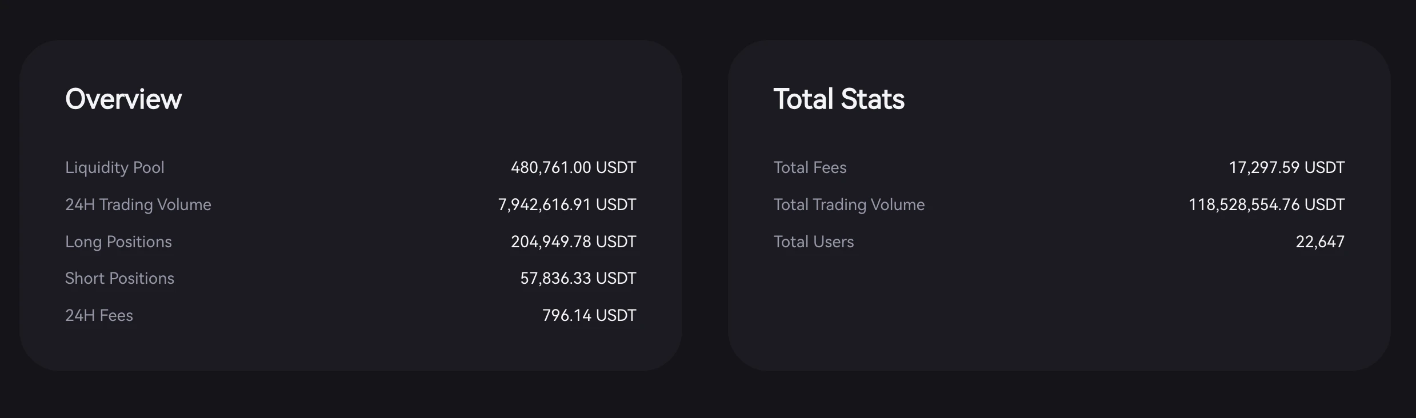Click the 118,528,554.76 USDT total volume value
This screenshot has width=1416, height=418.
[1266, 204]
